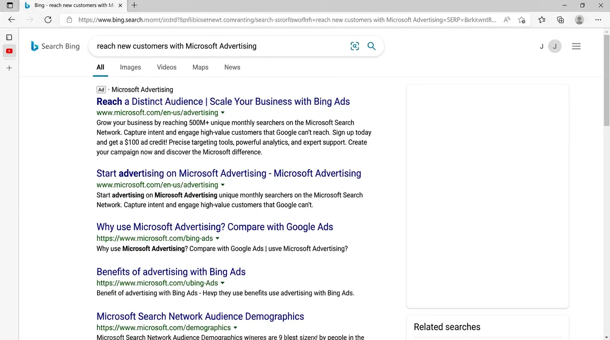610x340 pixels.
Task: Click the Ad label badge
Action: coord(101,89)
